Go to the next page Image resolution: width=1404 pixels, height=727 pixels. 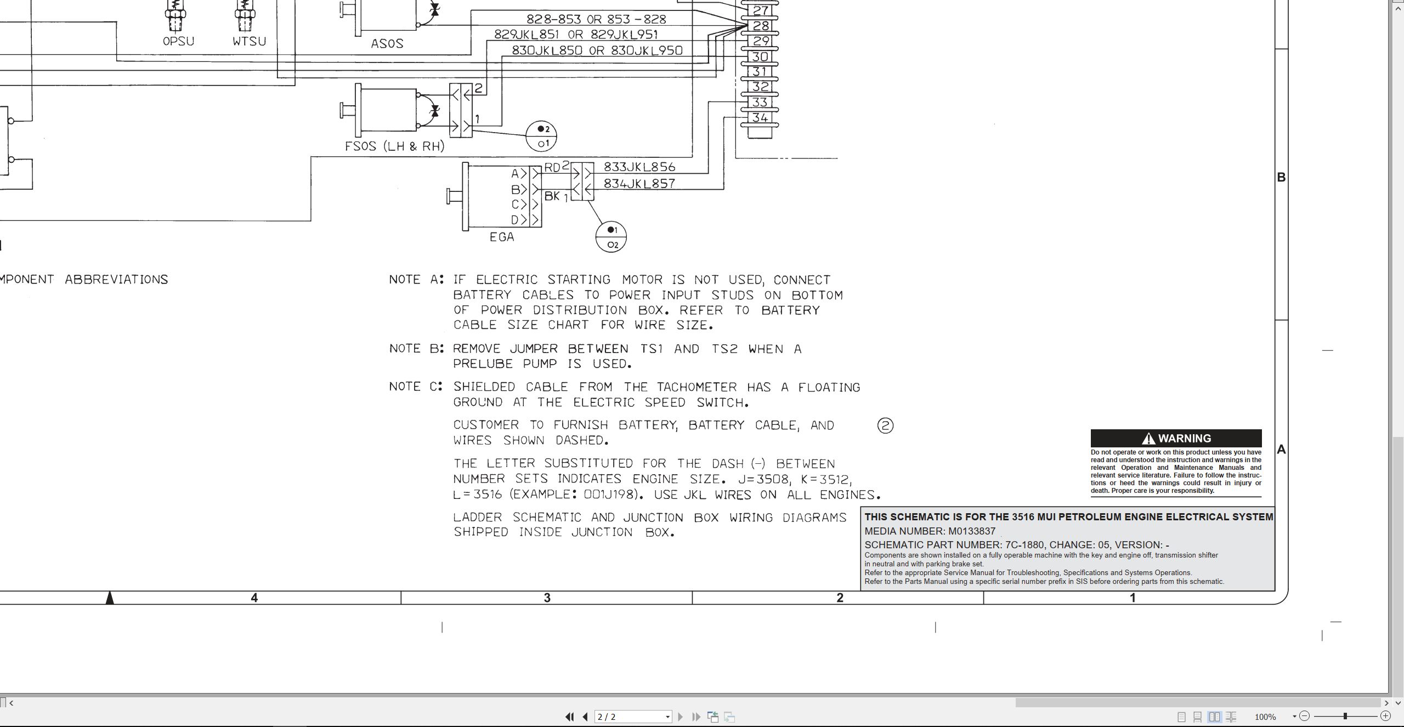(x=681, y=717)
